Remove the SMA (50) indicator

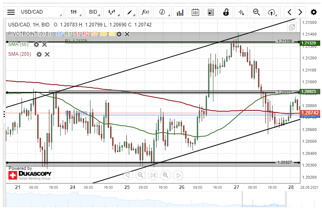point(44,44)
